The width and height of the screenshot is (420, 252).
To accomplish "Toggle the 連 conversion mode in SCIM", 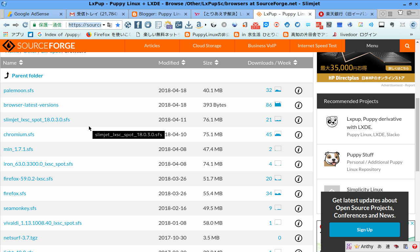I will click(x=388, y=246).
